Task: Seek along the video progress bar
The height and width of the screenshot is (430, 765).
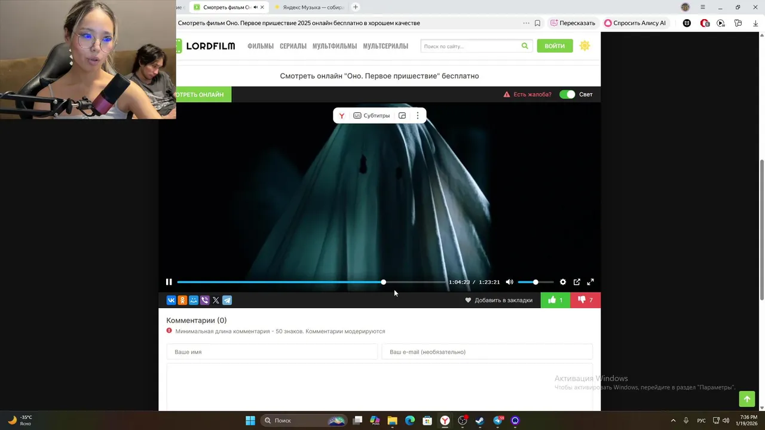Action: click(311, 282)
